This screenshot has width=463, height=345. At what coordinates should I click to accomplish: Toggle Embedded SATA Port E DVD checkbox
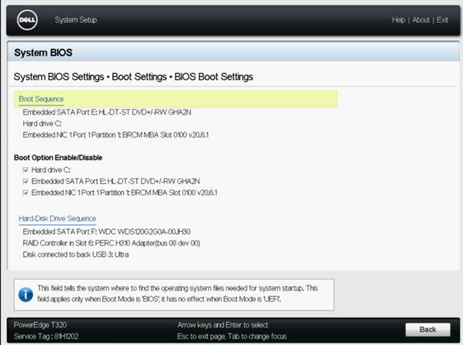[25, 181]
